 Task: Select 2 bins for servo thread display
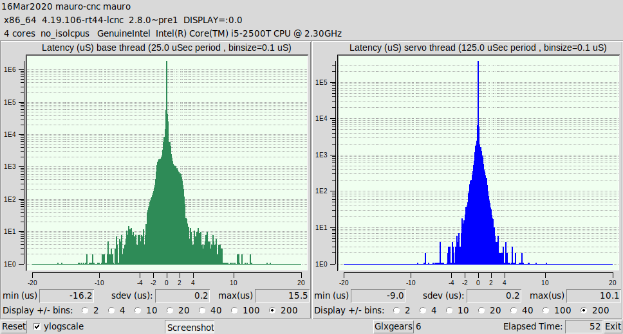[396, 310]
